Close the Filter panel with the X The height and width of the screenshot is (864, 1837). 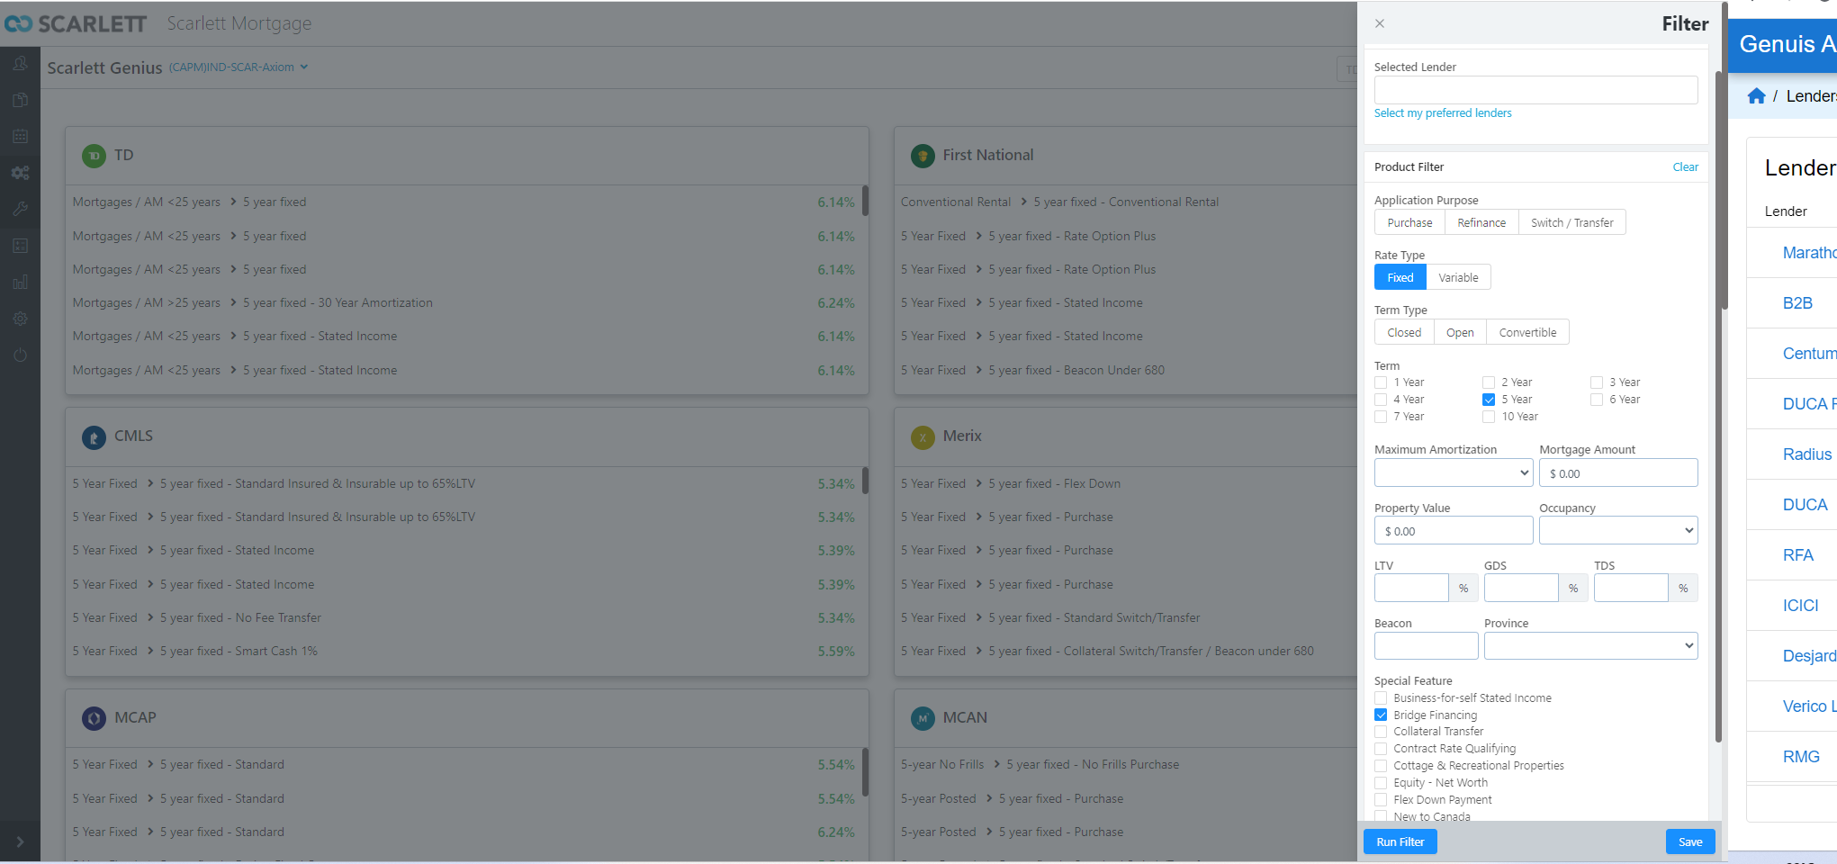tap(1380, 23)
